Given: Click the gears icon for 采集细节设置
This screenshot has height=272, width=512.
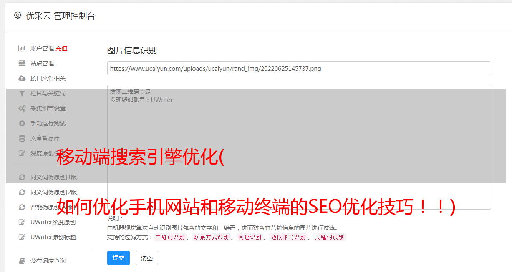Looking at the screenshot, I should [22, 108].
